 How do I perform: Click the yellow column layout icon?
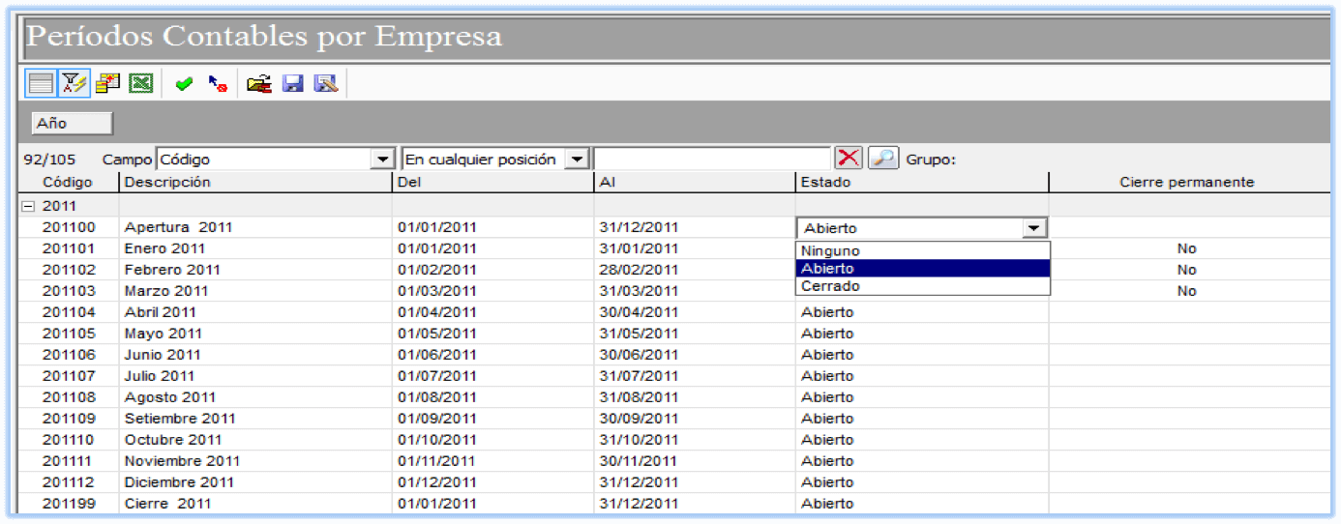click(x=107, y=84)
